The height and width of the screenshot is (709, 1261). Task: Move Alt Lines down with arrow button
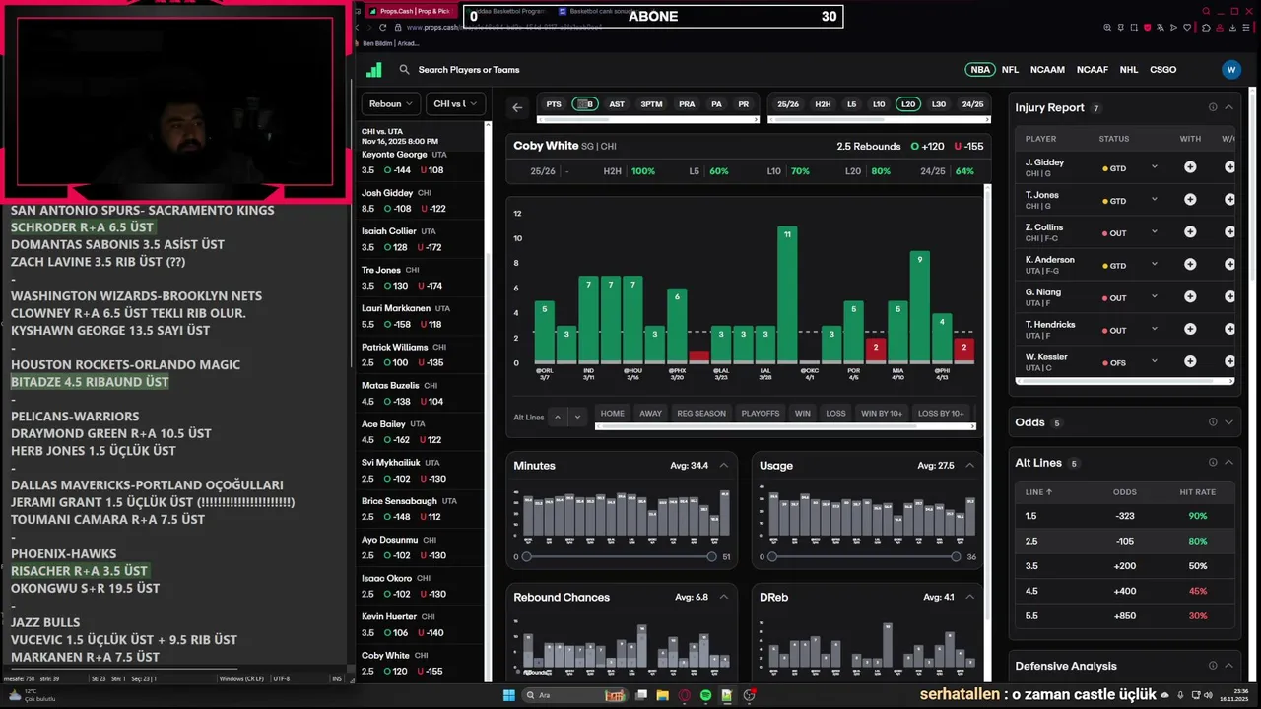point(577,417)
